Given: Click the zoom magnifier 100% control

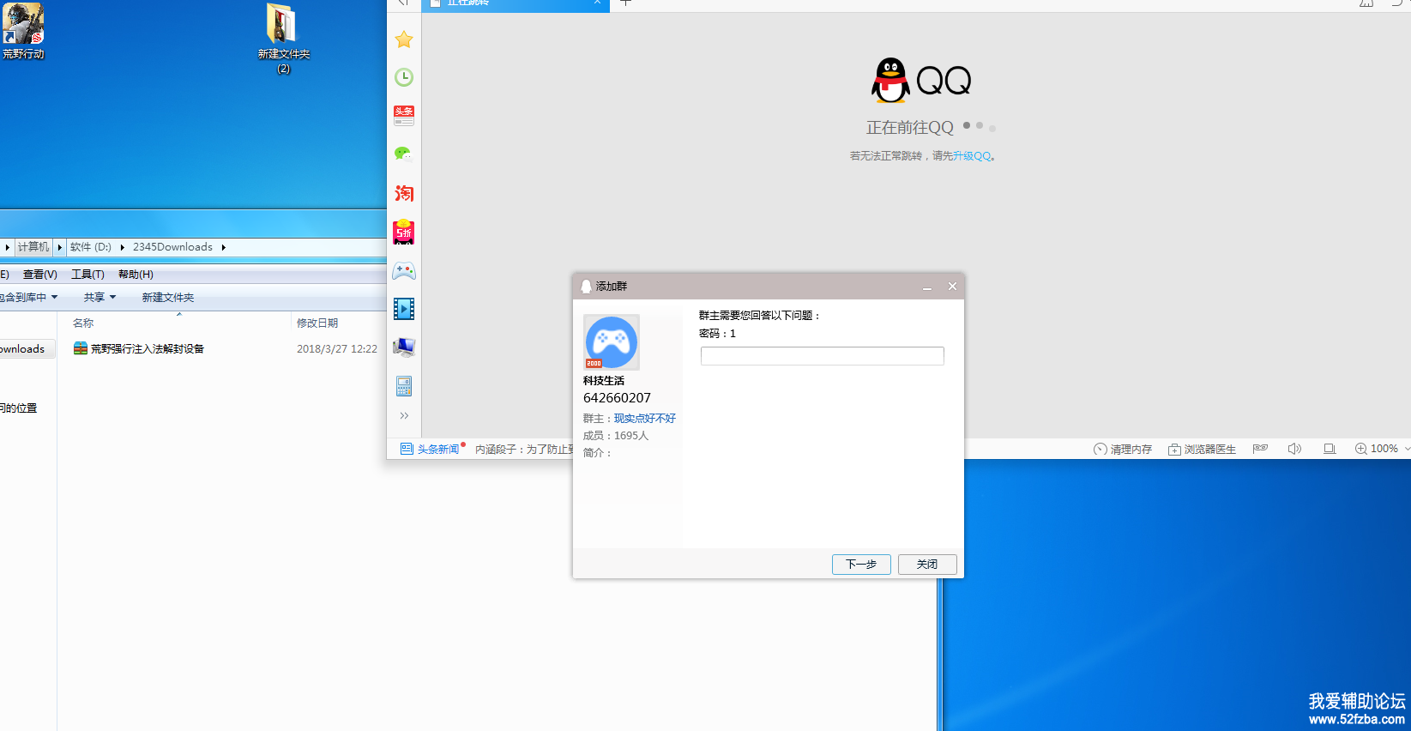Looking at the screenshot, I should 1376,449.
